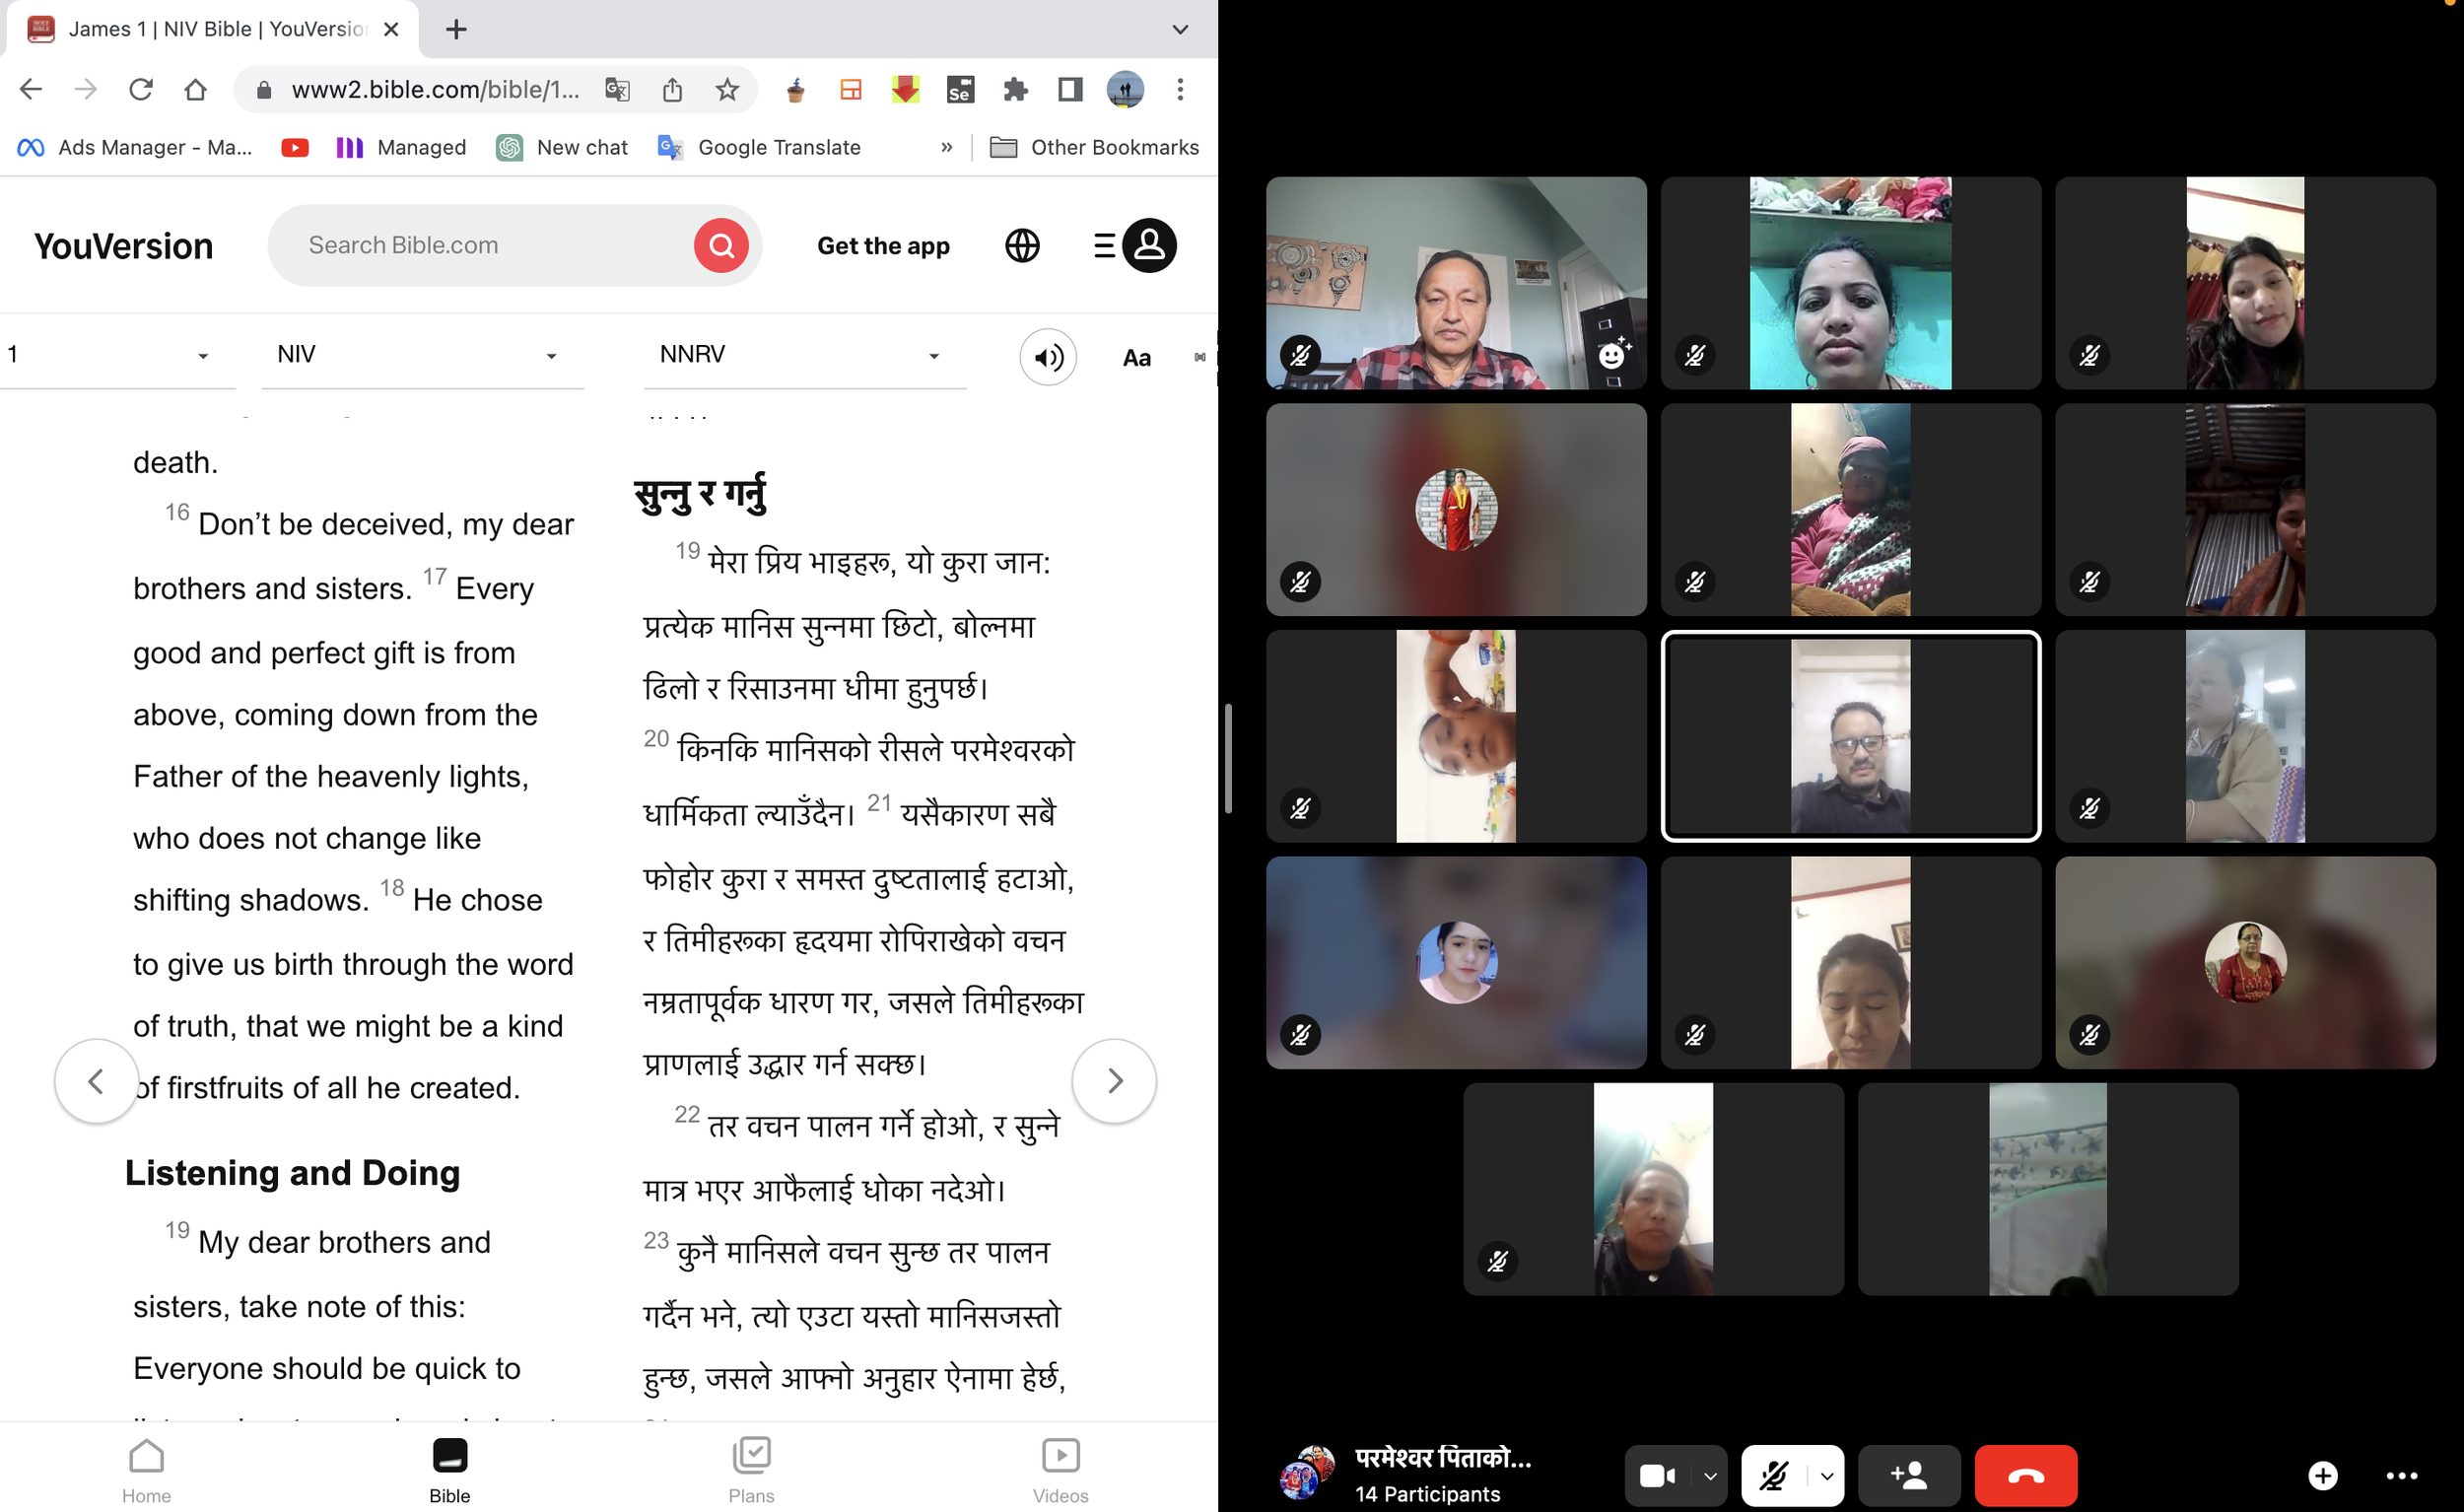The image size is (2464, 1512).
Task: Open the user profile menu icon
Action: (1148, 245)
